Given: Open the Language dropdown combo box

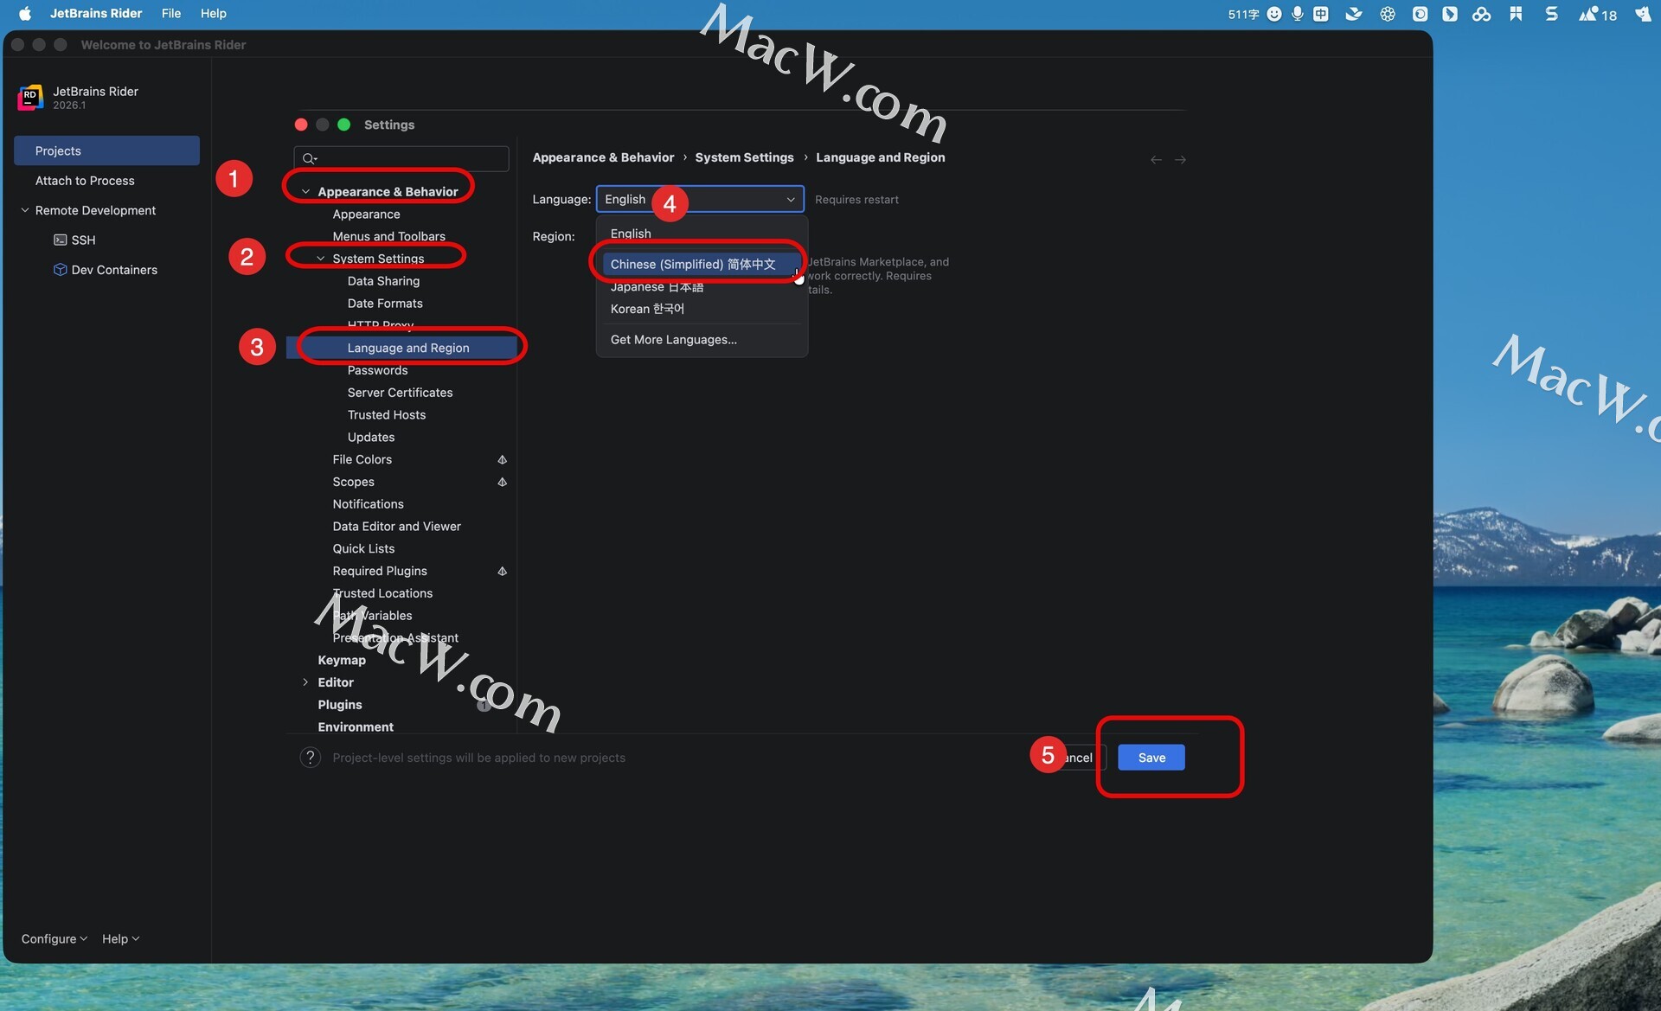Looking at the screenshot, I should point(699,199).
